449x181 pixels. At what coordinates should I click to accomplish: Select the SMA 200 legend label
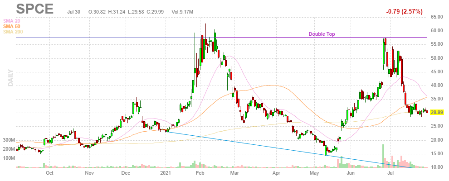(13, 32)
